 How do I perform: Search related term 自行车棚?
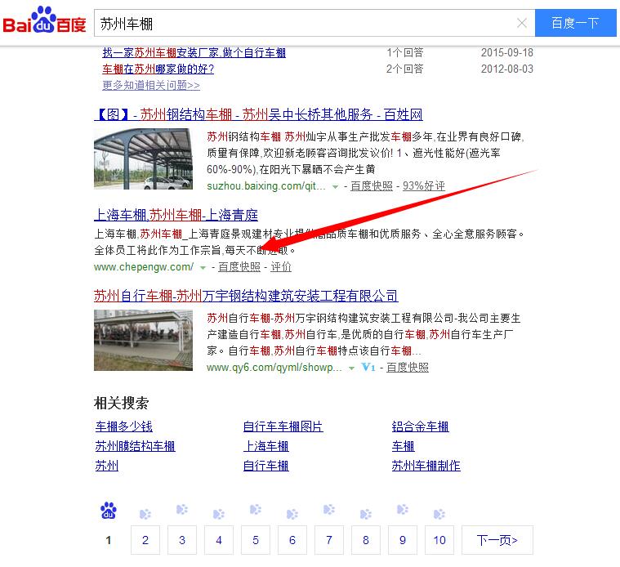coord(266,466)
